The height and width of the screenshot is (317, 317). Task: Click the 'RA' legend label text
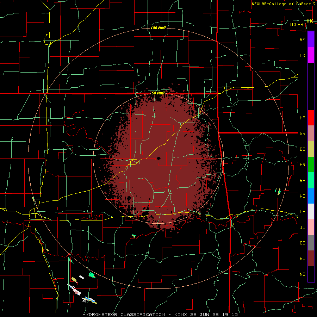[x=302, y=181]
